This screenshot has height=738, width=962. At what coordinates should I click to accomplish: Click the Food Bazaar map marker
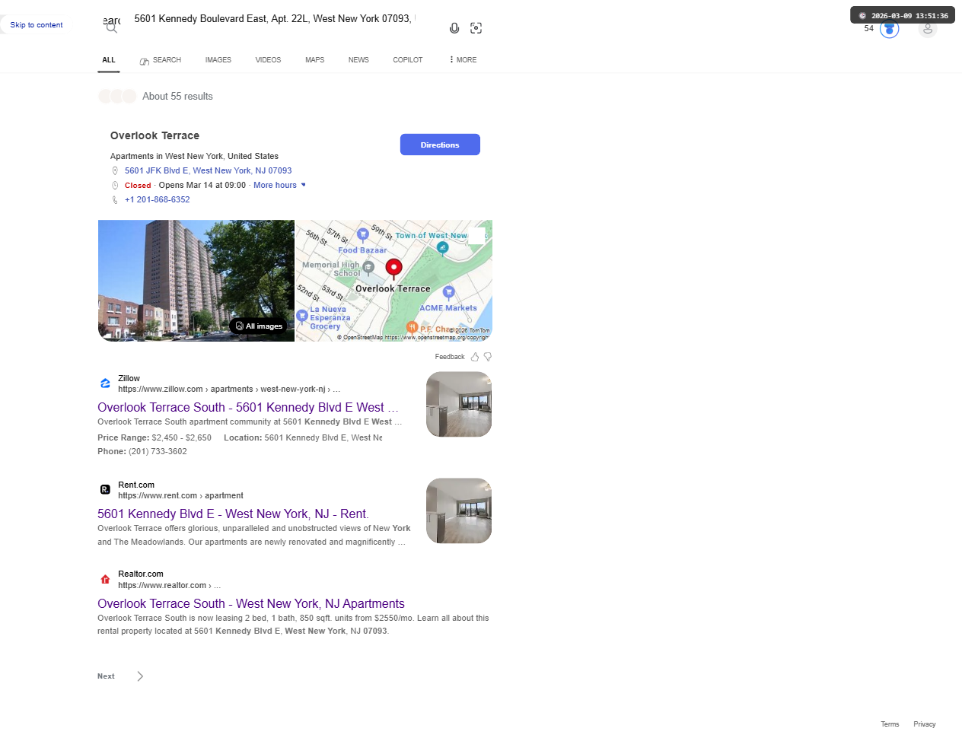click(363, 234)
